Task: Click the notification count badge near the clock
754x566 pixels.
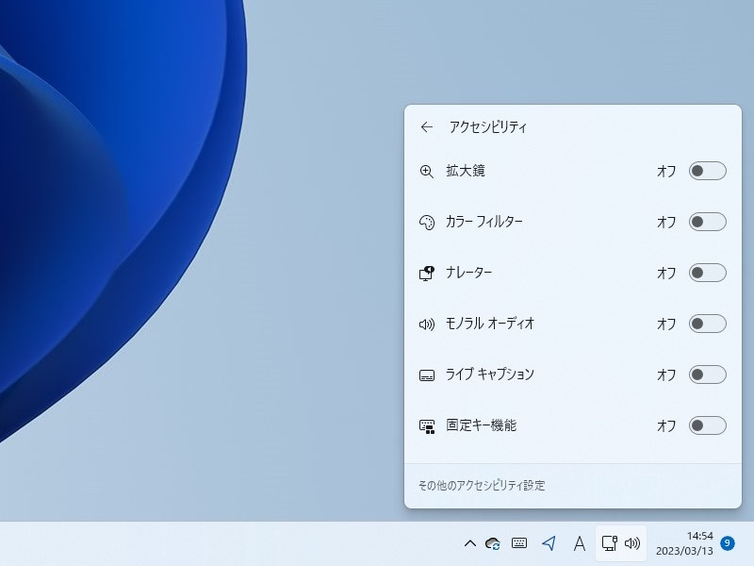Action: 726,544
